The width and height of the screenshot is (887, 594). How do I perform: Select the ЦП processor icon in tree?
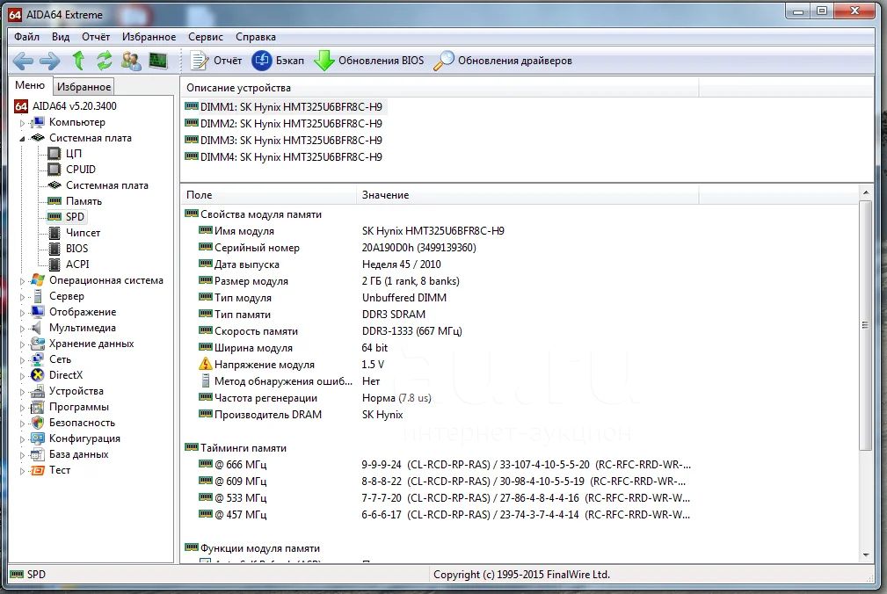coord(55,153)
